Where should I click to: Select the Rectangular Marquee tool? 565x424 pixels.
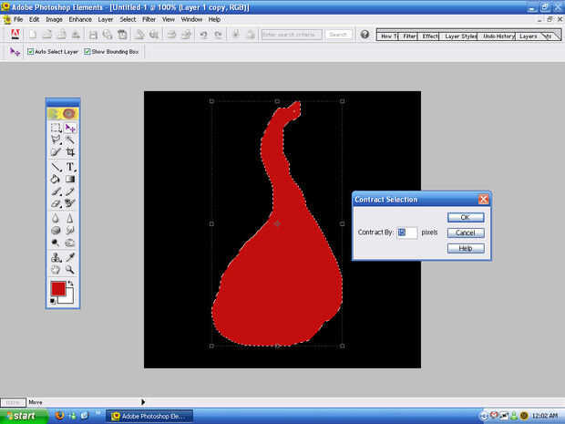tap(56, 129)
